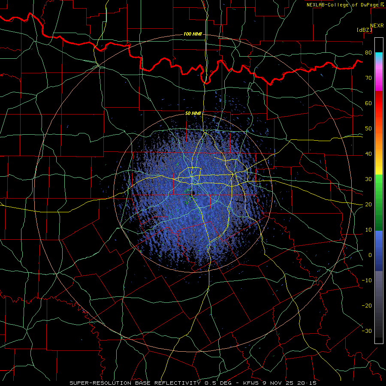Image resolution: width=386 pixels, height=386 pixels.
Task: Click the [dBZ] units label
Action: point(364,30)
